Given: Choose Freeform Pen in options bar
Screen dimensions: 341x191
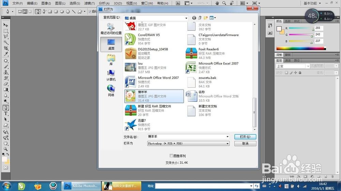Looking at the screenshot, I should [44, 12].
